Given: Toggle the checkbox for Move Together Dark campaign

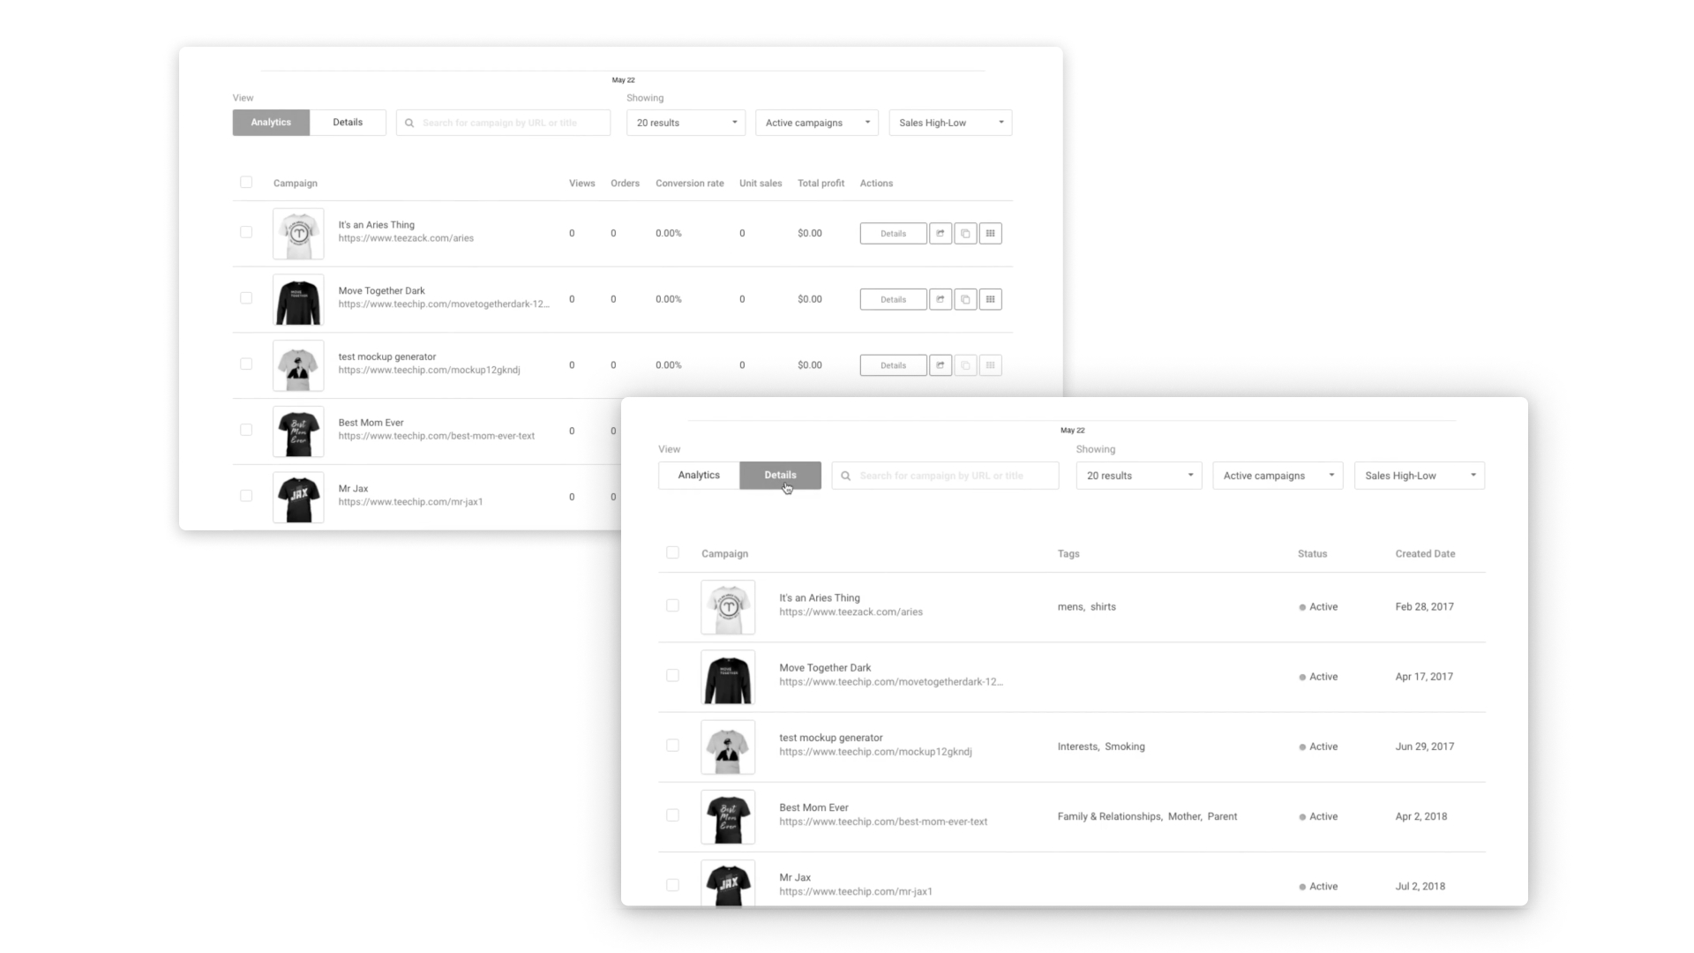Looking at the screenshot, I should (672, 676).
